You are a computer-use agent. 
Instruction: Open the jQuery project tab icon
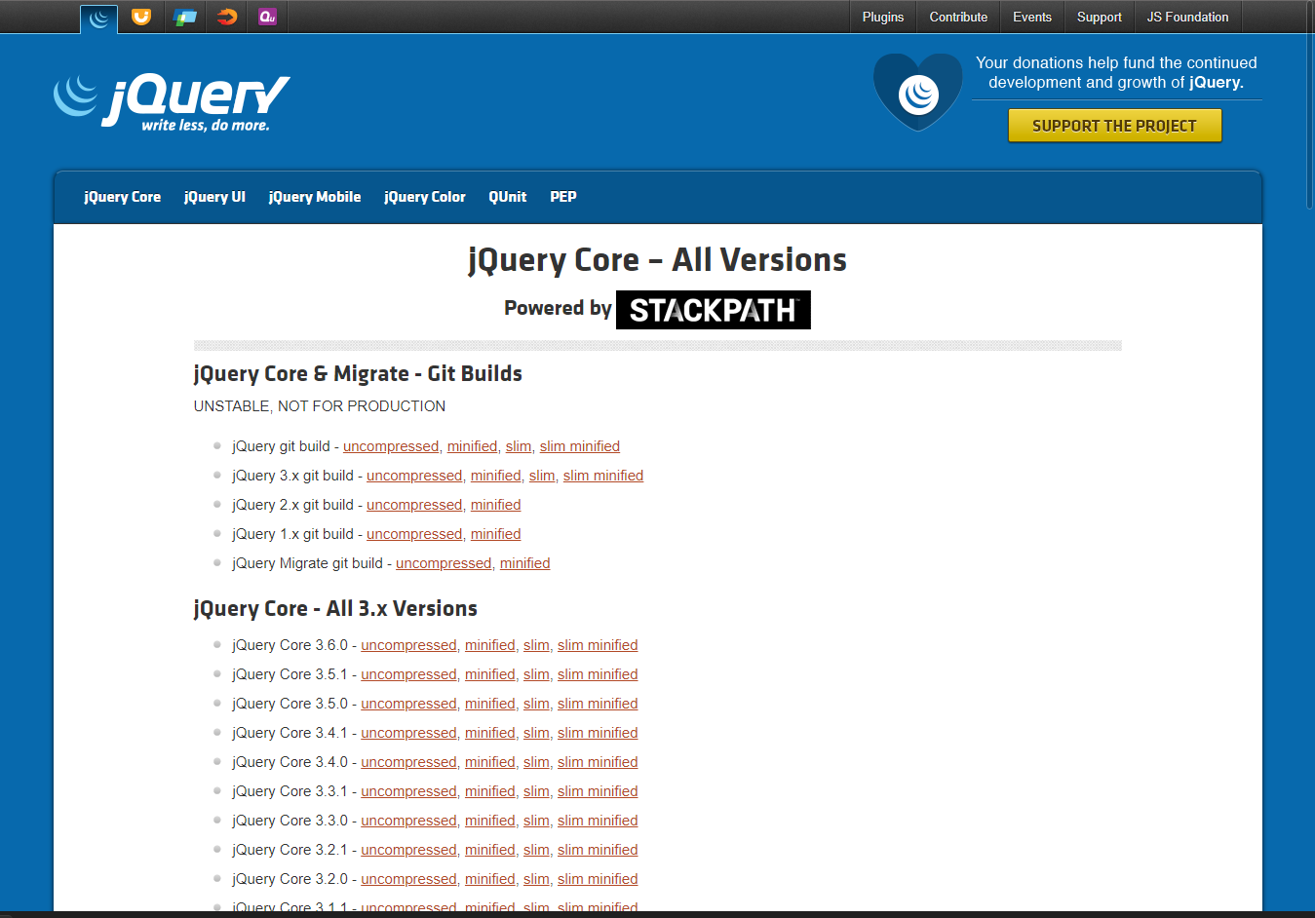(98, 18)
